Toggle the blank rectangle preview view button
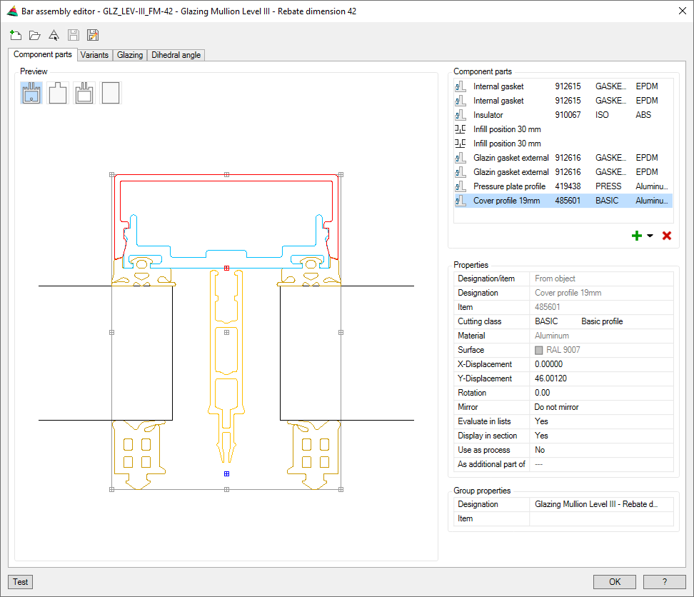The width and height of the screenshot is (694, 597). pos(111,93)
